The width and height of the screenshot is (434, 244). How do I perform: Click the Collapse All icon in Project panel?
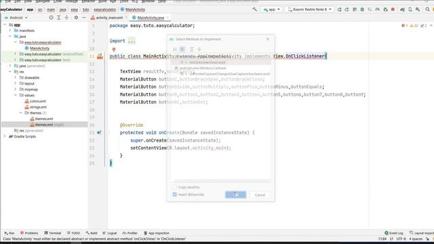tap(66, 18)
